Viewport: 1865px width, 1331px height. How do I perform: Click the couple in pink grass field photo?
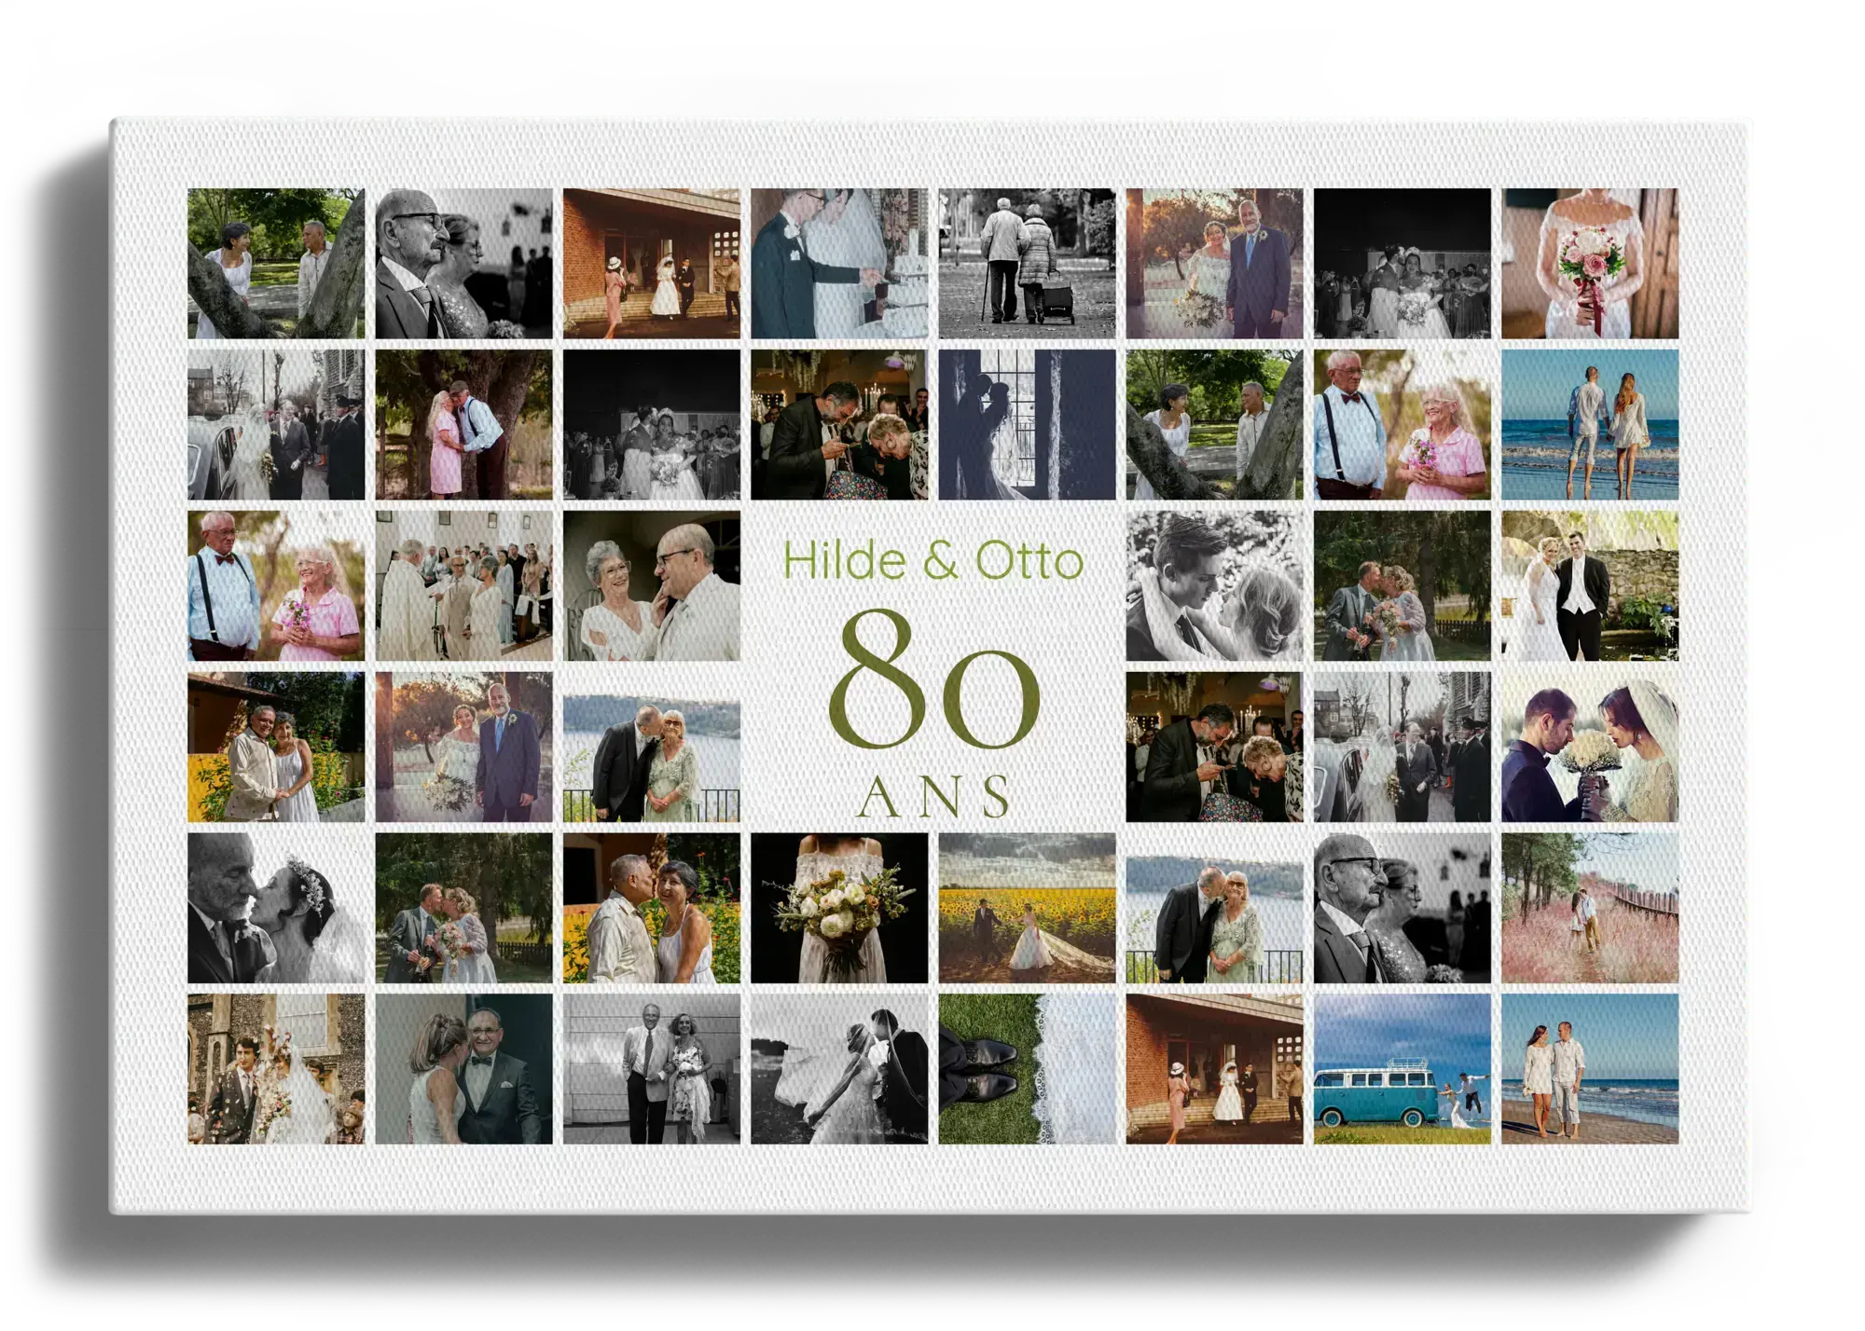click(x=1589, y=908)
